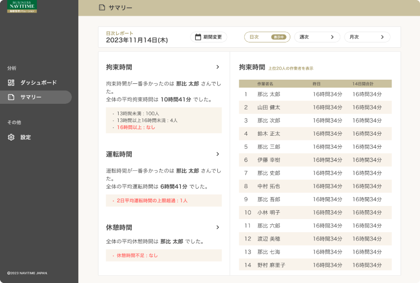Select worker row 小林 明子
This screenshot has width=420, height=283.
[x=316, y=212]
